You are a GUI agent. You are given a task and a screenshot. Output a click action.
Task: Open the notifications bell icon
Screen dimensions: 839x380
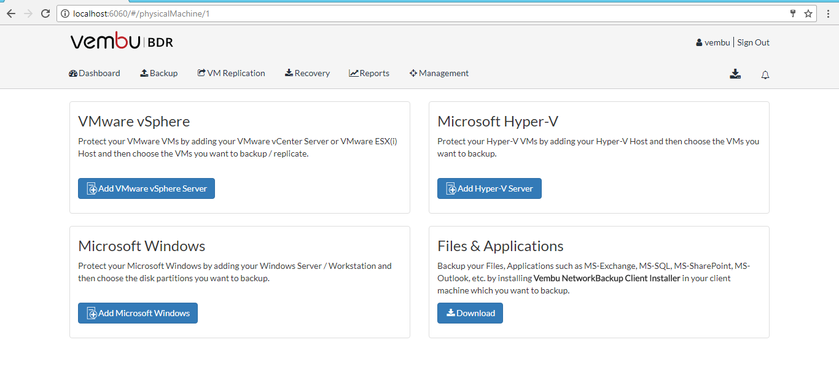click(x=765, y=75)
